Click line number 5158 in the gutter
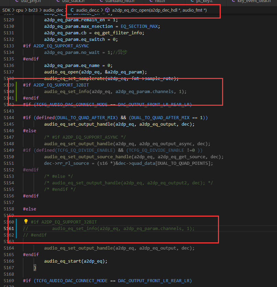 9,209
